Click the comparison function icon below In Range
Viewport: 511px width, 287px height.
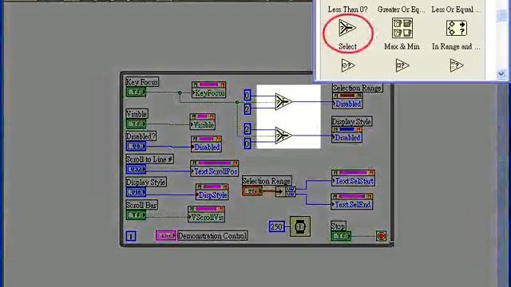tap(456, 65)
